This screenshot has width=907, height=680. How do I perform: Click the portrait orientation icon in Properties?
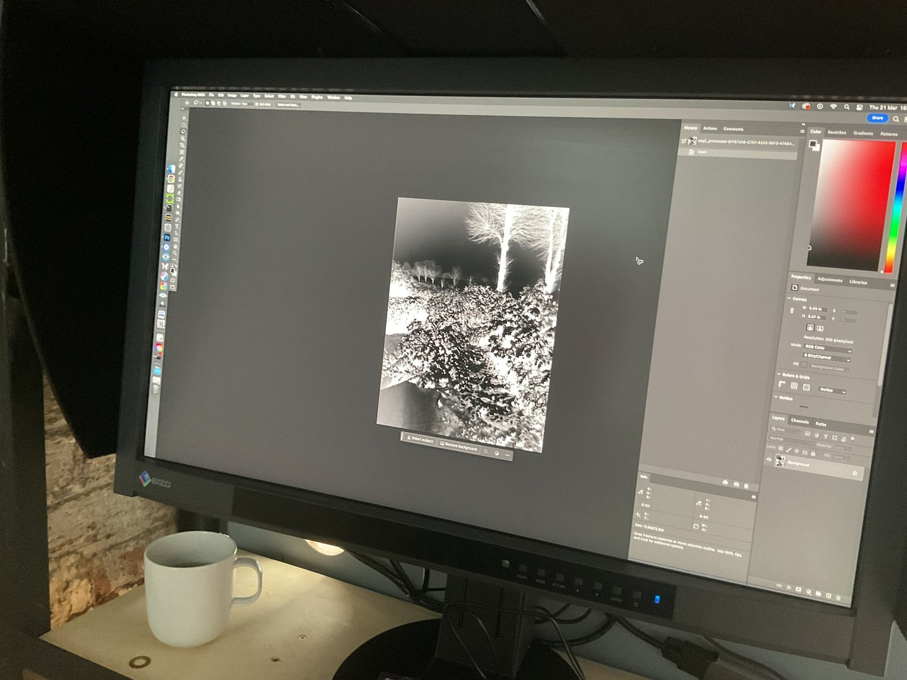[810, 327]
